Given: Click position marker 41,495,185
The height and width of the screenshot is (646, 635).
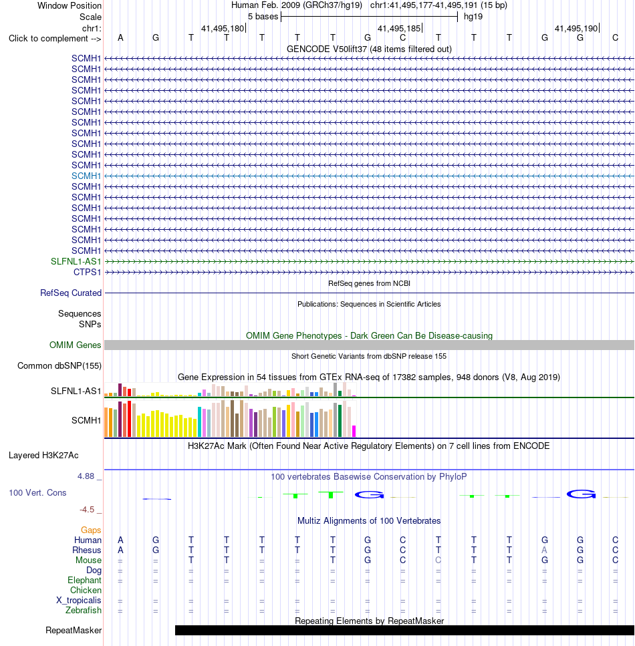Looking at the screenshot, I should pos(400,29).
